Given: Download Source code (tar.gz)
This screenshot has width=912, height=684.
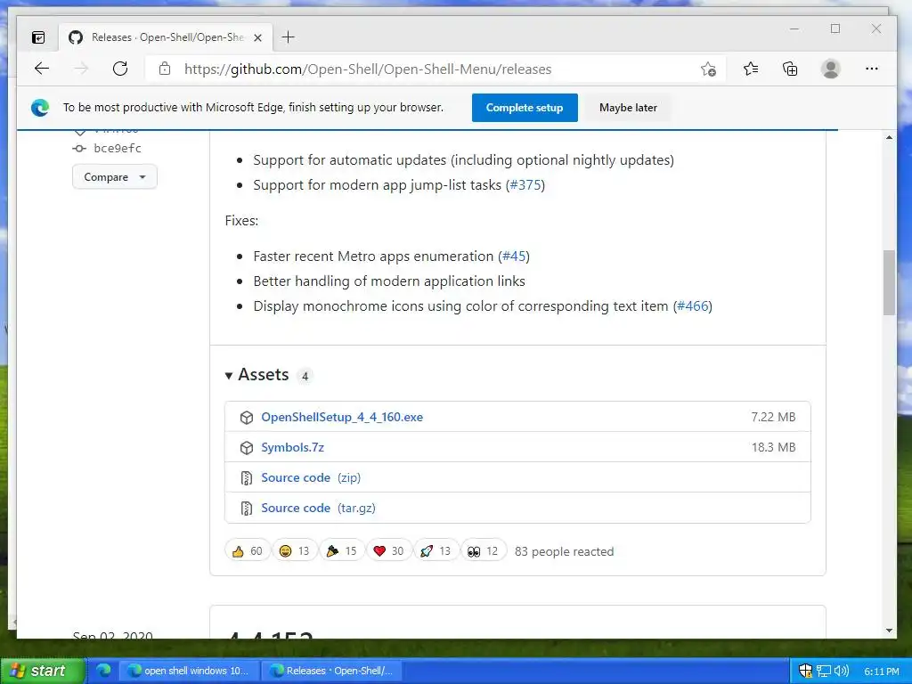Looking at the screenshot, I should (x=318, y=508).
